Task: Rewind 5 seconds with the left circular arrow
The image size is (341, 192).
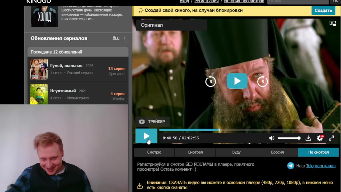Action: tap(210, 81)
